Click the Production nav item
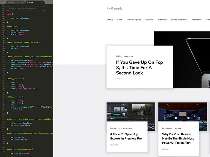 click(197, 20)
